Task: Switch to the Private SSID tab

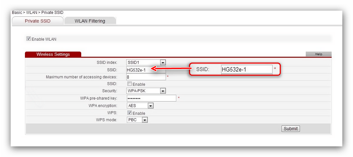Action: [x=38, y=21]
